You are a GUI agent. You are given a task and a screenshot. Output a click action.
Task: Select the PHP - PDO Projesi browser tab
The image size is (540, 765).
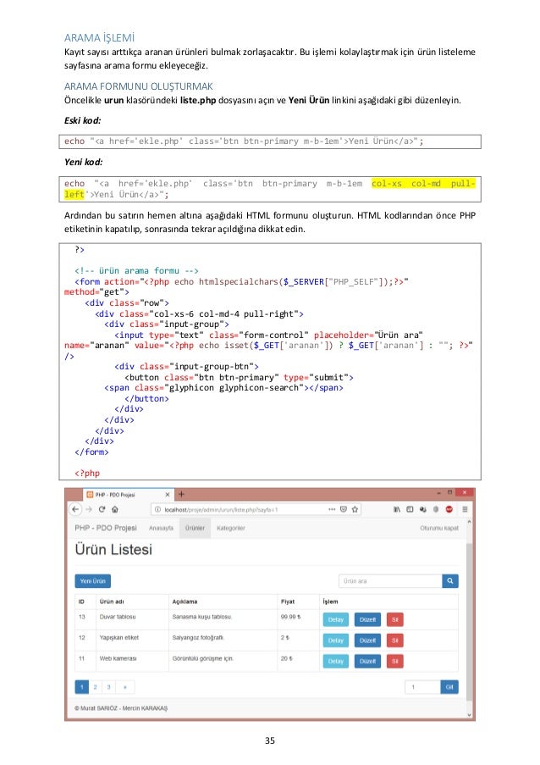click(x=129, y=494)
